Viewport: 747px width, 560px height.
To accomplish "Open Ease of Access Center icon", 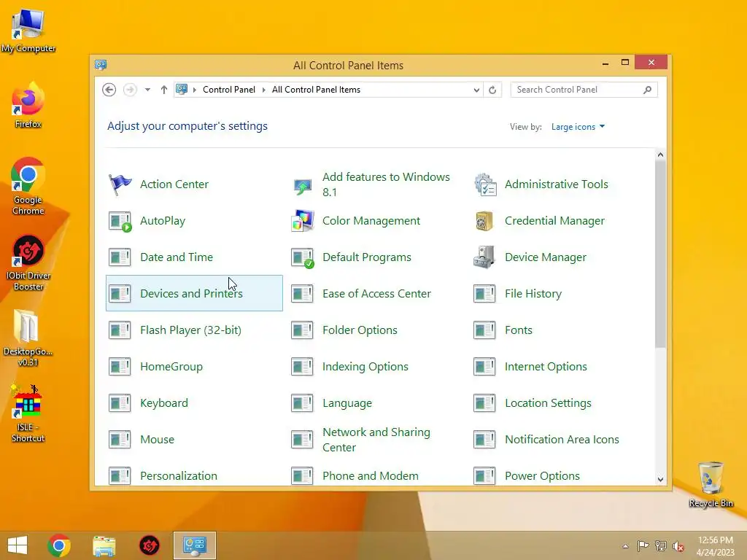I will [303, 294].
